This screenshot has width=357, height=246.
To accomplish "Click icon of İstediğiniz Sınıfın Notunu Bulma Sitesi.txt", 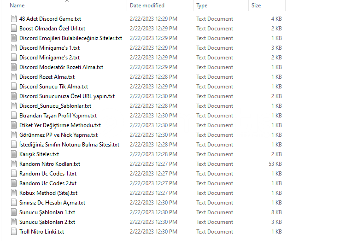I will 14,145.
